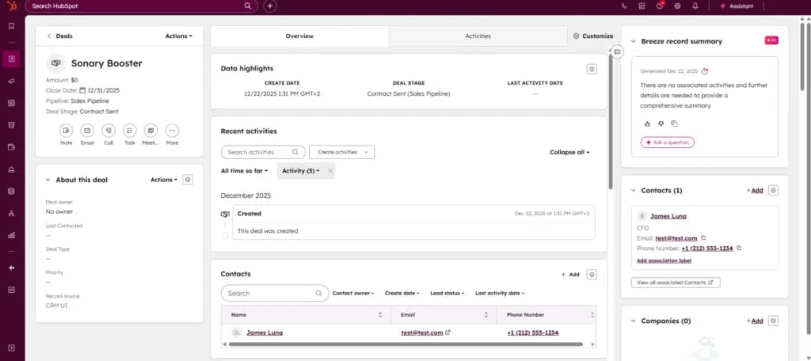The width and height of the screenshot is (811, 361).
Task: Open About this deal Actions dropdown
Action: 164,180
